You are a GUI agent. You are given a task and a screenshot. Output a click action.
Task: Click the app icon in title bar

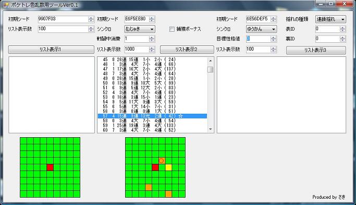point(6,5)
